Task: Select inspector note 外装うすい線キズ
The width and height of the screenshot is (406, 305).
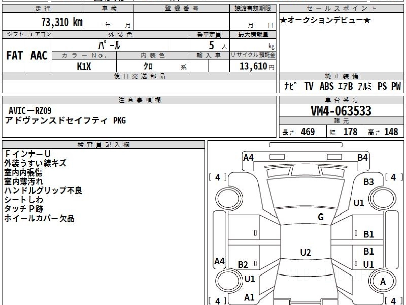Action: (x=35, y=163)
